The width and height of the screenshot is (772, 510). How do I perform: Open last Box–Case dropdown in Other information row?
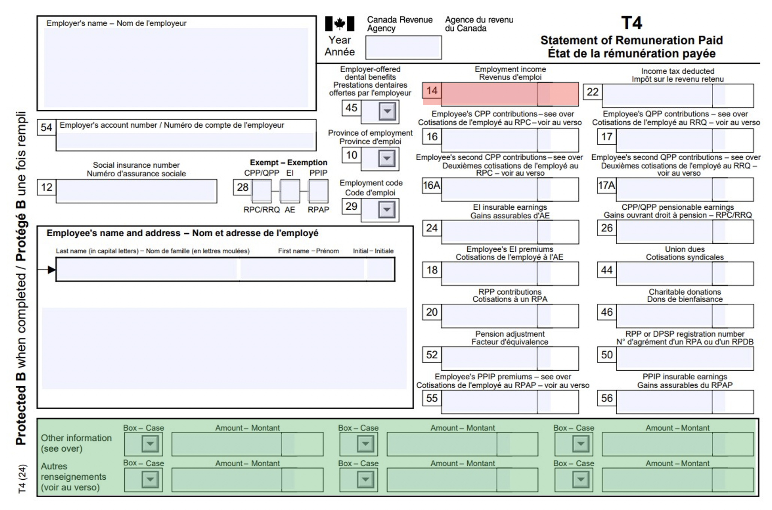(581, 444)
